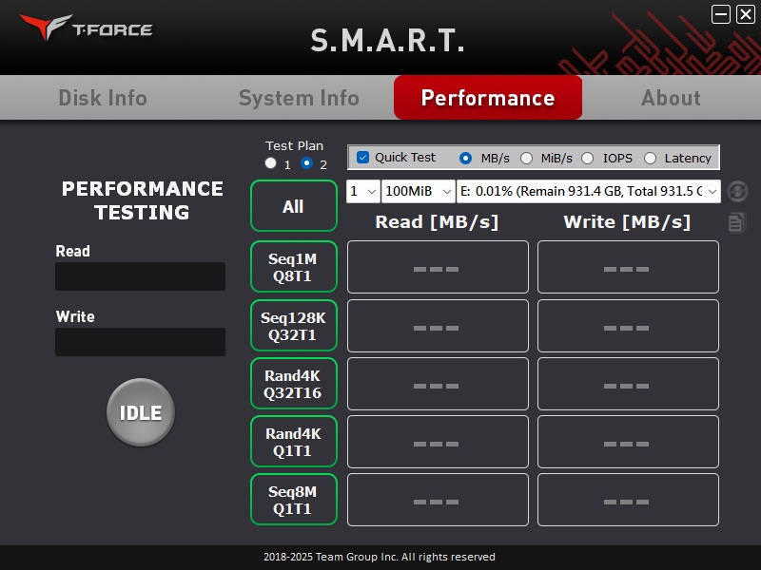Switch to the Disk Info tab
Image resolution: width=761 pixels, height=570 pixels.
(x=103, y=98)
